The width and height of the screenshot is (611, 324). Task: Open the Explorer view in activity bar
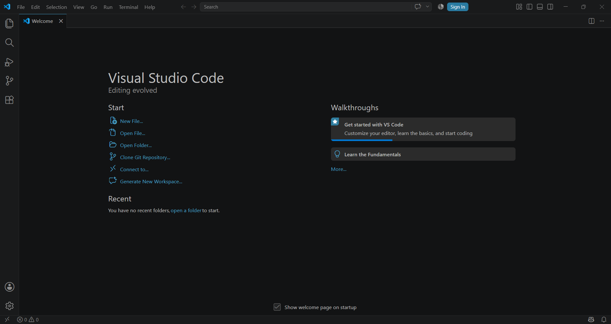point(10,23)
